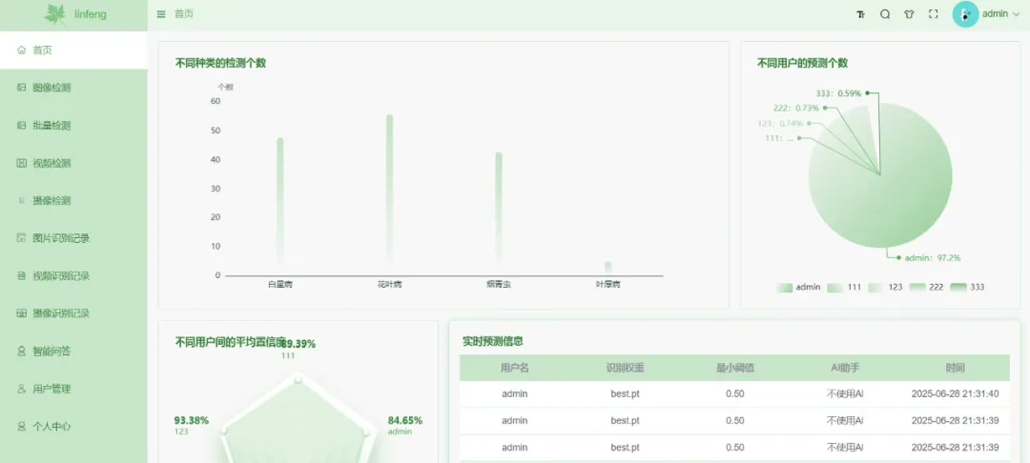Open the 摄像识别记录 menu item

click(73, 313)
